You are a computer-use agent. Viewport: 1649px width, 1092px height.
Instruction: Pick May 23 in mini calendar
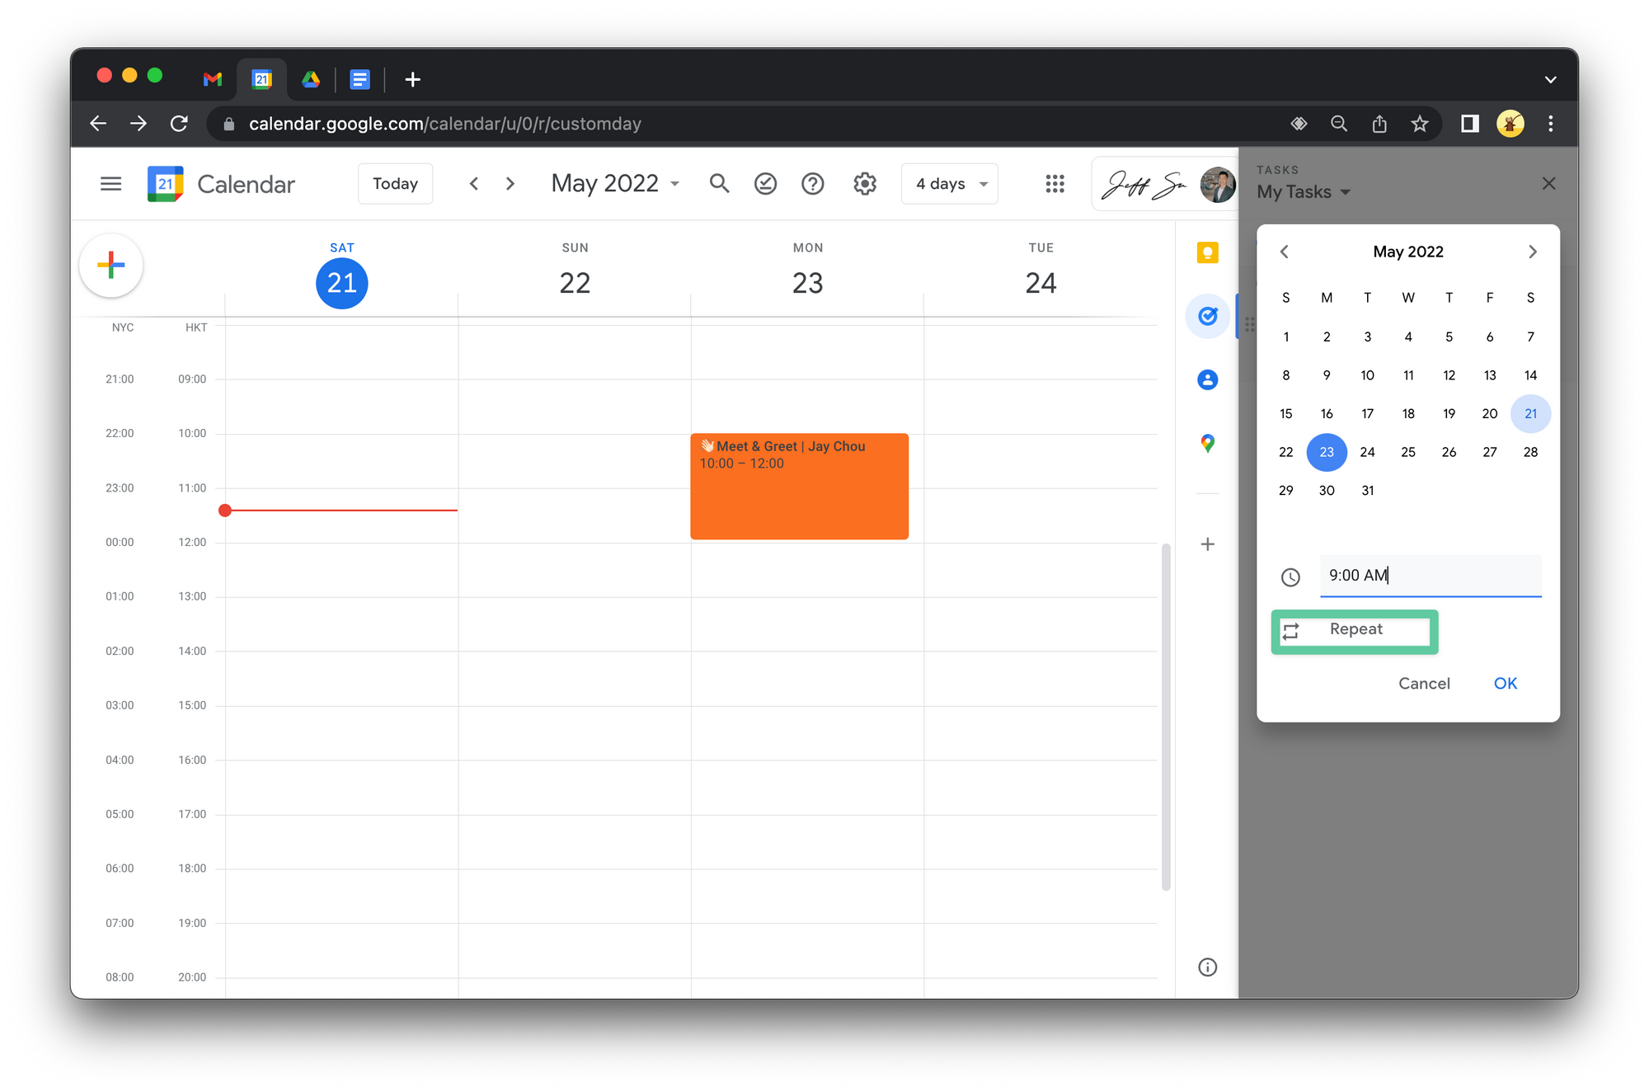click(x=1327, y=452)
